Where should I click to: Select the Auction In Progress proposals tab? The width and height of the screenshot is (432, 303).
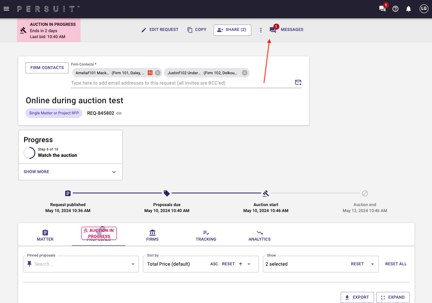99,234
